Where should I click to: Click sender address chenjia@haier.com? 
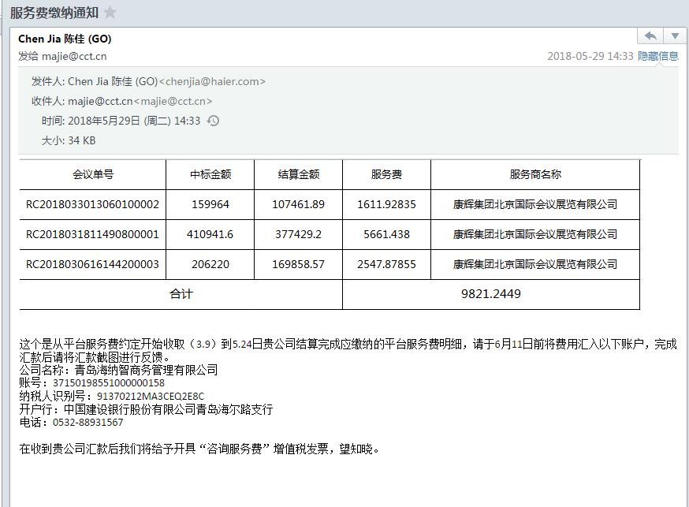coord(212,81)
